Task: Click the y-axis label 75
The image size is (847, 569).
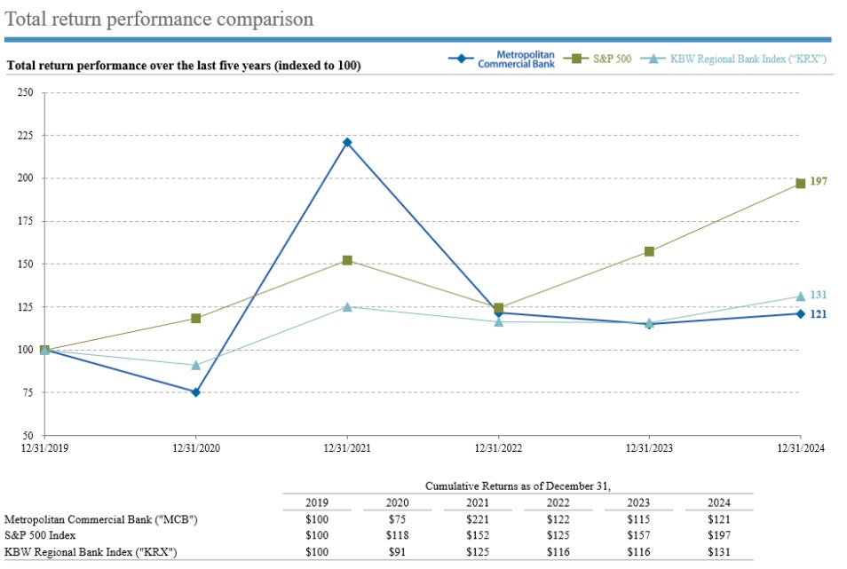Action: click(x=28, y=392)
